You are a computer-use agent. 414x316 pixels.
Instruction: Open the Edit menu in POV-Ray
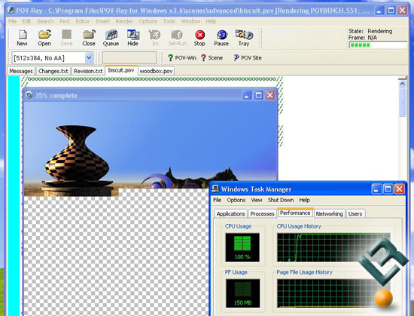(26, 21)
